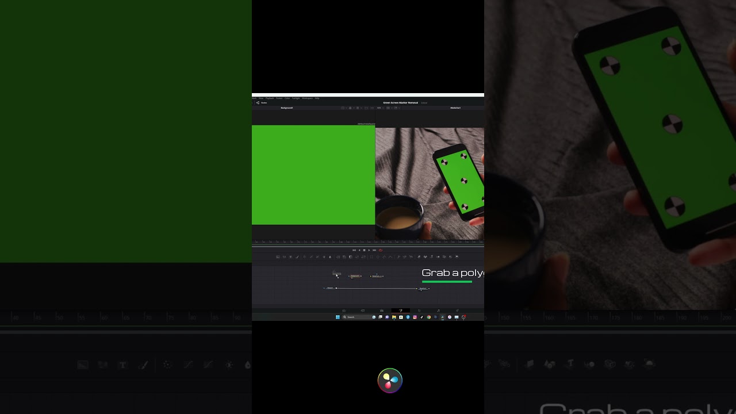The image size is (736, 414).
Task: Play the composition in reverse
Action: (359, 250)
